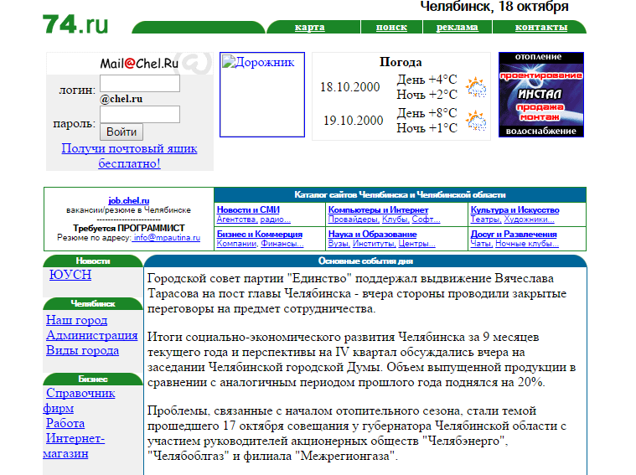Focus the пароль input field

140,115
